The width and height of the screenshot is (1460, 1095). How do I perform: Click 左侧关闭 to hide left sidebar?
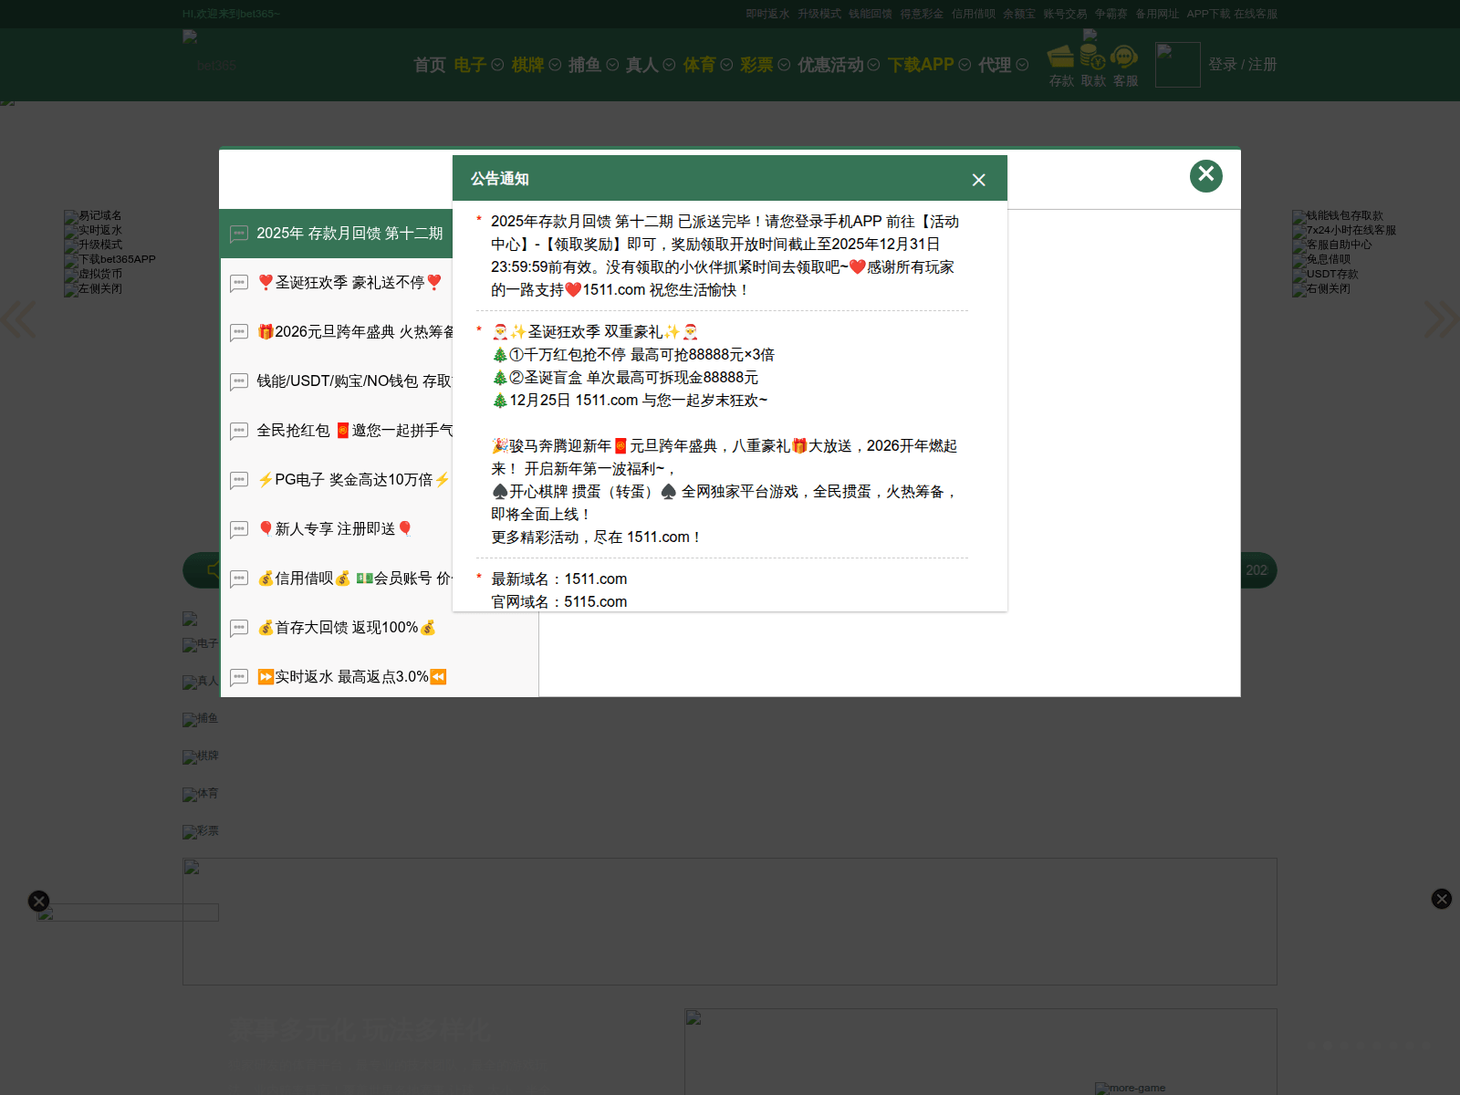click(x=93, y=289)
